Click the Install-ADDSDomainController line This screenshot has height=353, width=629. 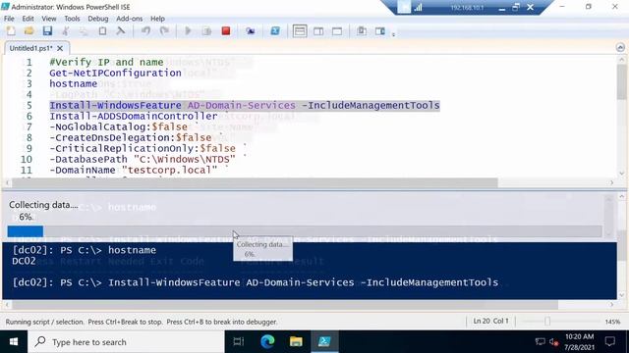(x=134, y=117)
